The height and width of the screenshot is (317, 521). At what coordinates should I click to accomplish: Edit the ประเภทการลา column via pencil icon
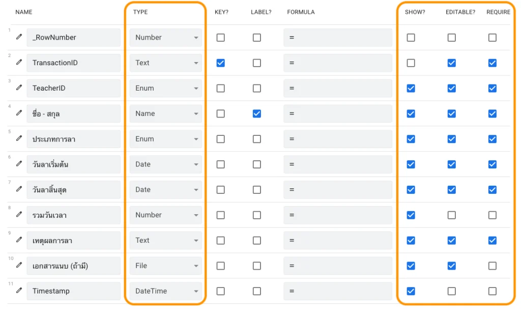coord(19,138)
